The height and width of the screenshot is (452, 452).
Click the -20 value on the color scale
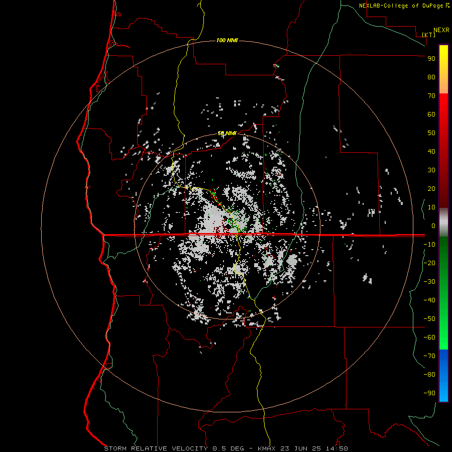pyautogui.click(x=429, y=263)
